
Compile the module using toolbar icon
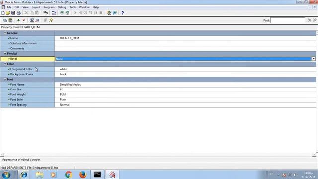click(62, 13)
